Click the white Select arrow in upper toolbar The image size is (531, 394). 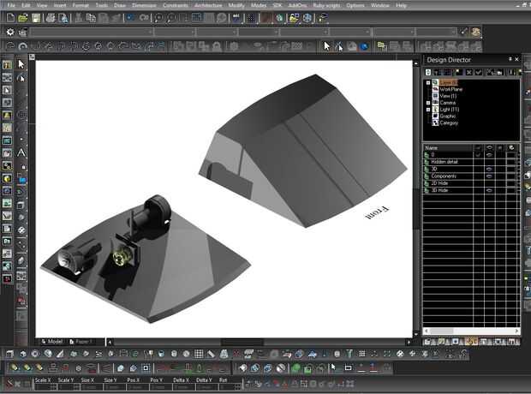[326, 45]
